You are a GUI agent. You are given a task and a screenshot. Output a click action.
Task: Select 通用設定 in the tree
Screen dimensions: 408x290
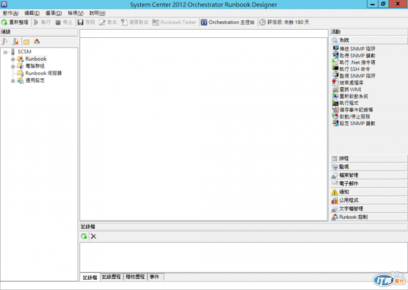[x=35, y=81]
